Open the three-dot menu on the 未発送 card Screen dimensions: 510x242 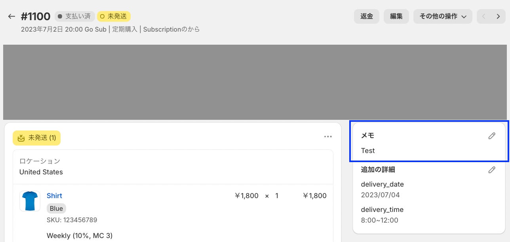pyautogui.click(x=328, y=137)
